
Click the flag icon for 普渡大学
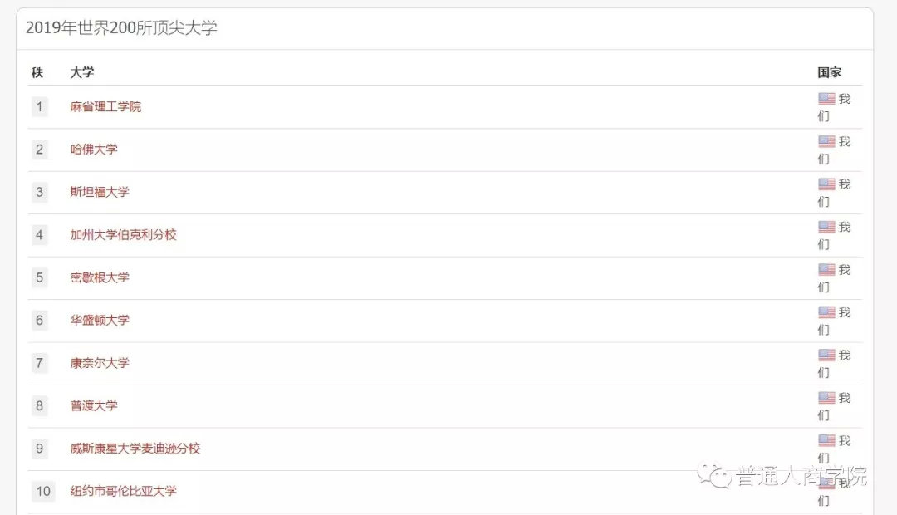point(826,399)
